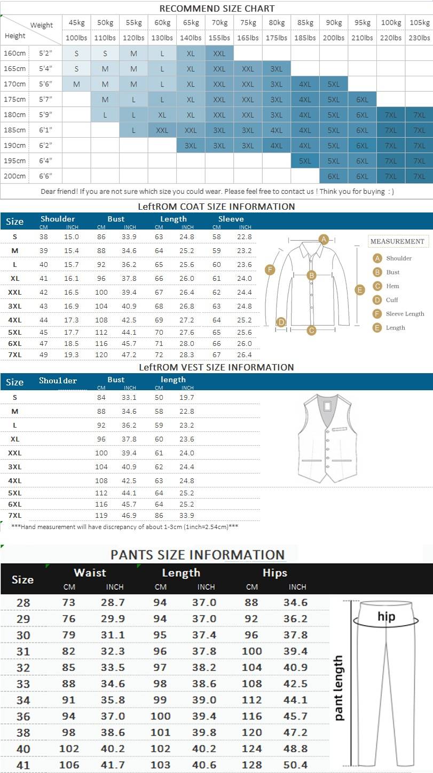This screenshot has height=773, width=433.
Task: Click the 'length' header in the vest table
Action: click(174, 380)
